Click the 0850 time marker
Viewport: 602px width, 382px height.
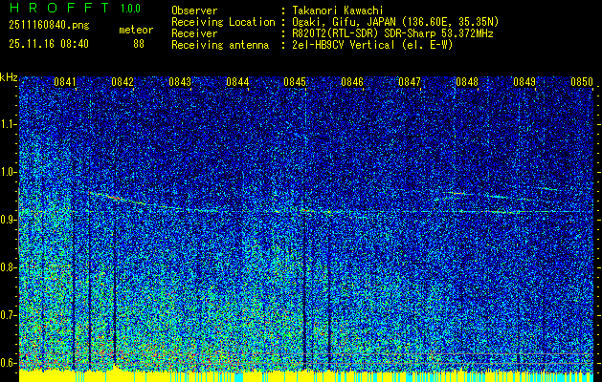(582, 82)
